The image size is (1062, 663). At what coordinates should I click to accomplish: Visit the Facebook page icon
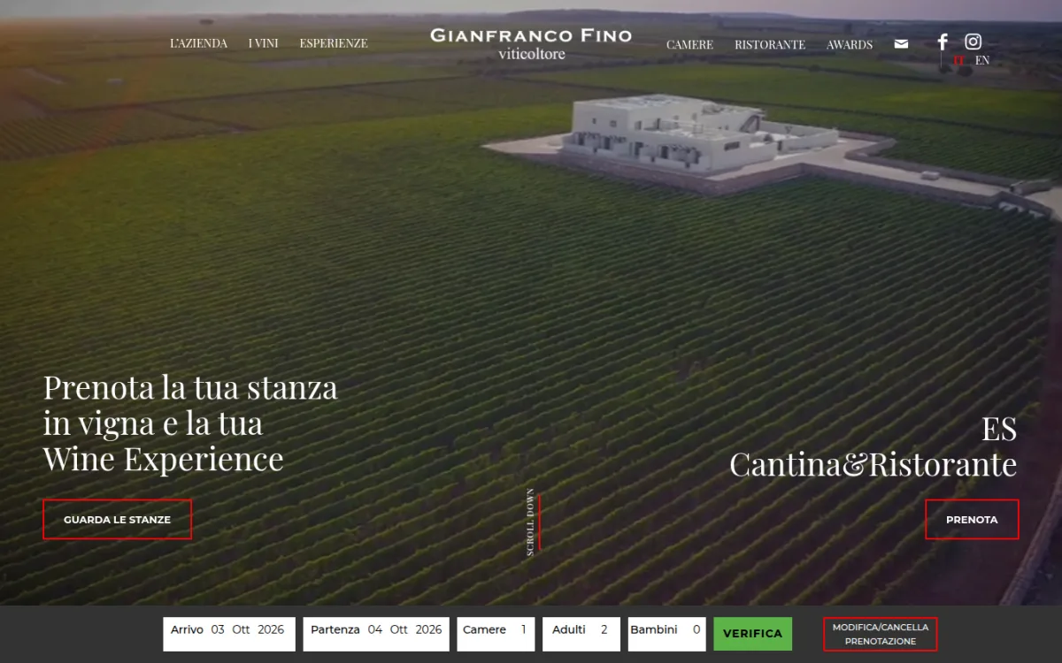(x=943, y=42)
